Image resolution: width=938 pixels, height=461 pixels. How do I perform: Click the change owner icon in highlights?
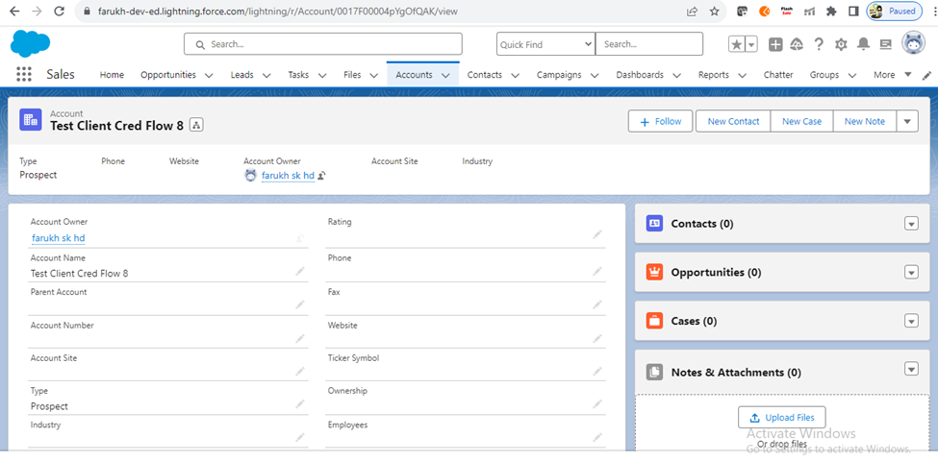(x=322, y=176)
